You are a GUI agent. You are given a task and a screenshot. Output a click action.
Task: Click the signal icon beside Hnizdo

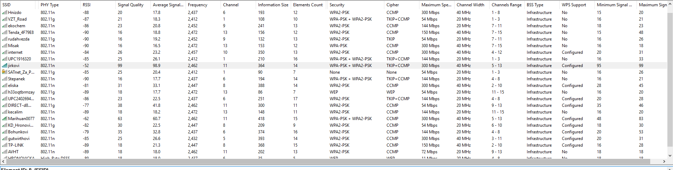pos(5,13)
